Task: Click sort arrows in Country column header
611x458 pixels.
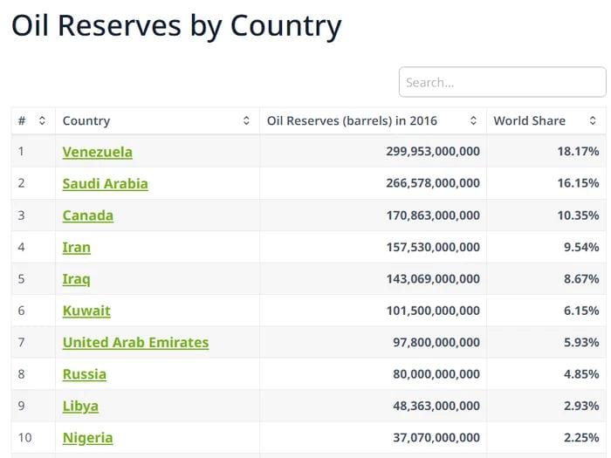Action: coord(246,121)
